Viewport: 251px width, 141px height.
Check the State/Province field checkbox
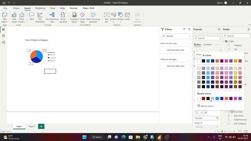229,119
